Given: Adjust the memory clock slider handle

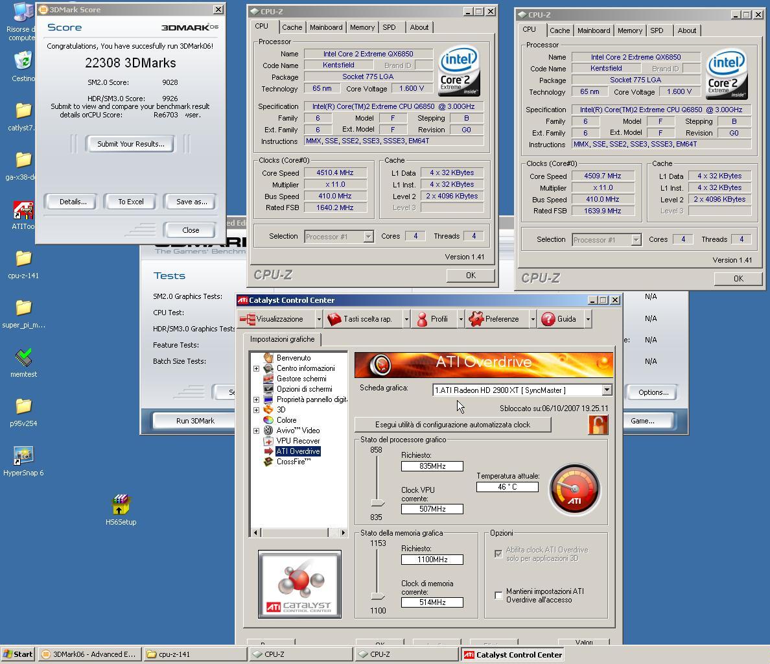Looking at the screenshot, I should [378, 596].
